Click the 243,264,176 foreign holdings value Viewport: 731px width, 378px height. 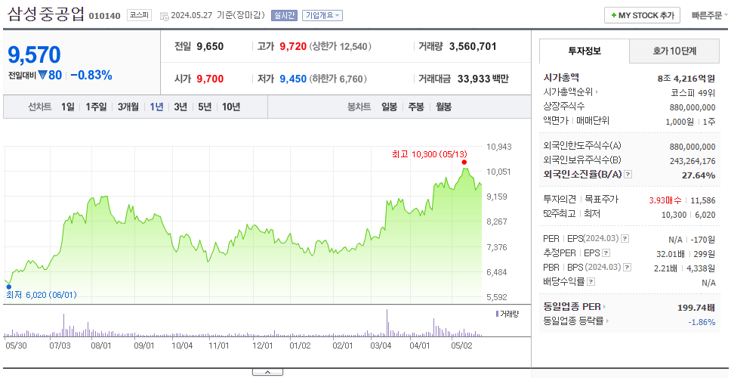pyautogui.click(x=694, y=161)
